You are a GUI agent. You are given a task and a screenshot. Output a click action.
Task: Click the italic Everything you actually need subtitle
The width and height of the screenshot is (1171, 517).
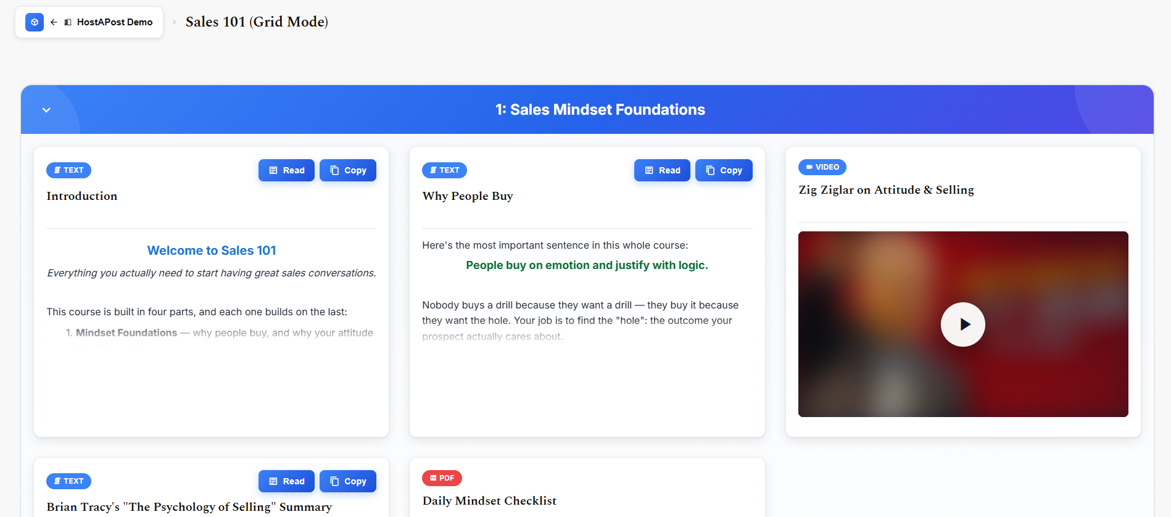coord(212,273)
